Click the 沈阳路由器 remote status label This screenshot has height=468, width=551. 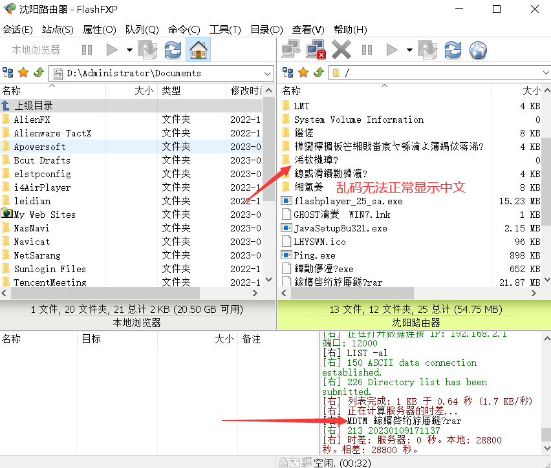coord(416,323)
